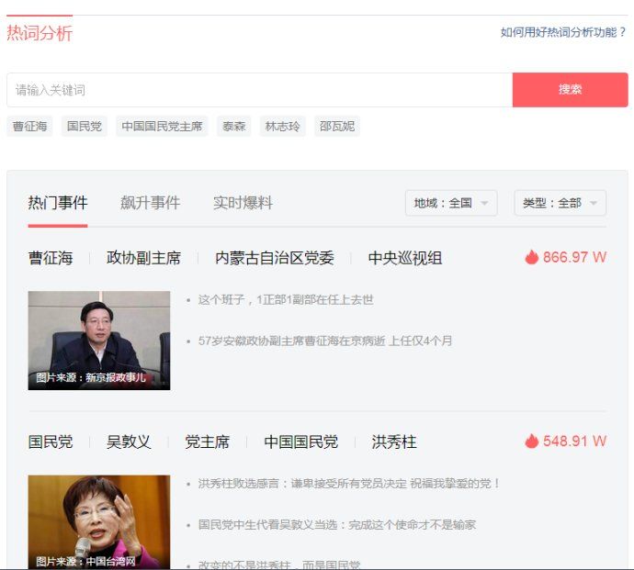Select the 林志玲 keyword tag
The image size is (634, 570).
[282, 127]
